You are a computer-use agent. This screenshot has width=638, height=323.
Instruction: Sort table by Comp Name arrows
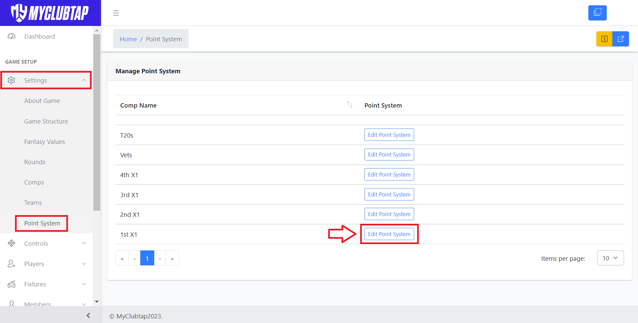click(x=349, y=105)
